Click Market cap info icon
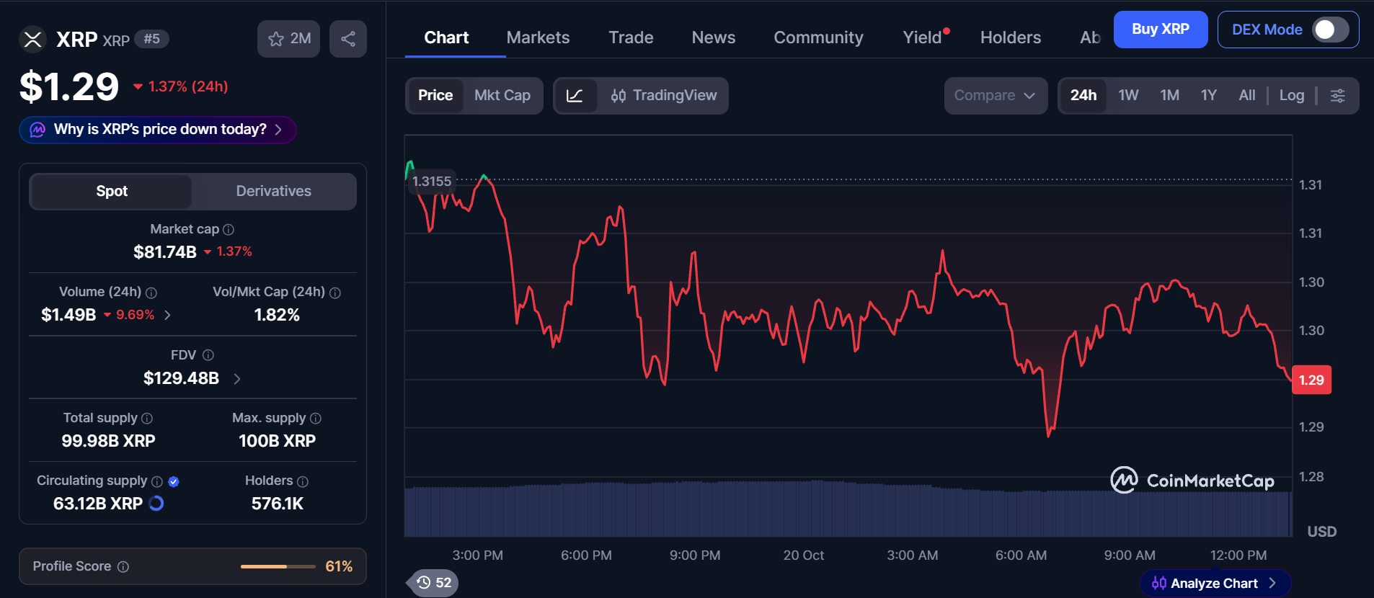The height and width of the screenshot is (598, 1374). [229, 230]
